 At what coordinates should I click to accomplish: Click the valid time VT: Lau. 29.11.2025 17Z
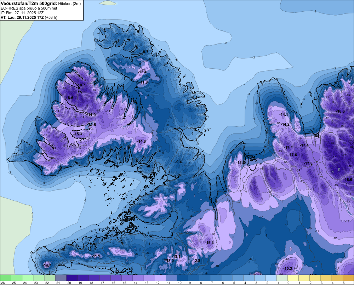click(x=23, y=17)
